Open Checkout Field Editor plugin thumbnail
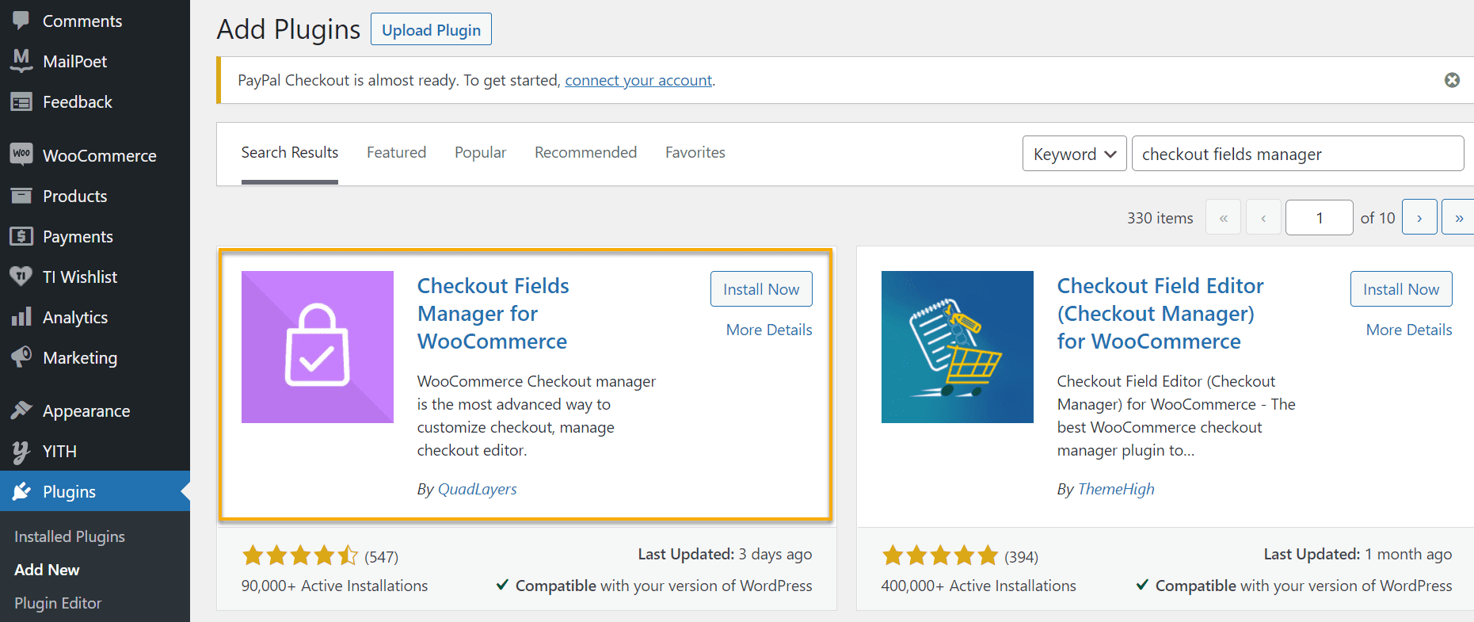The height and width of the screenshot is (622, 1474). [958, 347]
